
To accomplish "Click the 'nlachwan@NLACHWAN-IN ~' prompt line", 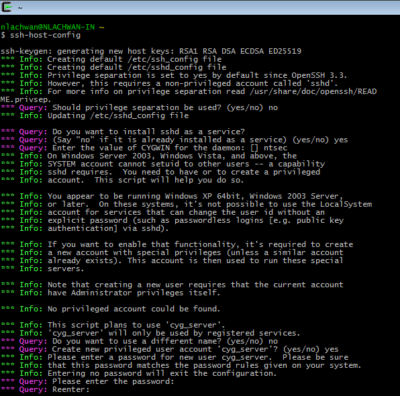I will tap(52, 27).
